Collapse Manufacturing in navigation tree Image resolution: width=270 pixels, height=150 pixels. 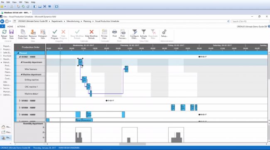click(x=1, y=62)
